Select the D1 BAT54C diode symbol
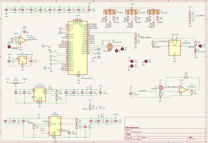 pos(16,83)
